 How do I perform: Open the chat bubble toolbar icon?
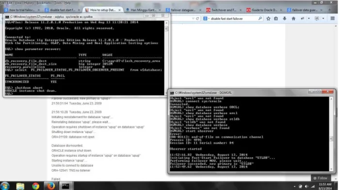(317, 18)
